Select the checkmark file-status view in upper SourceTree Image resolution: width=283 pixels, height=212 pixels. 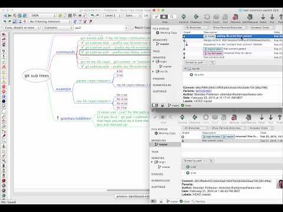[156, 17]
